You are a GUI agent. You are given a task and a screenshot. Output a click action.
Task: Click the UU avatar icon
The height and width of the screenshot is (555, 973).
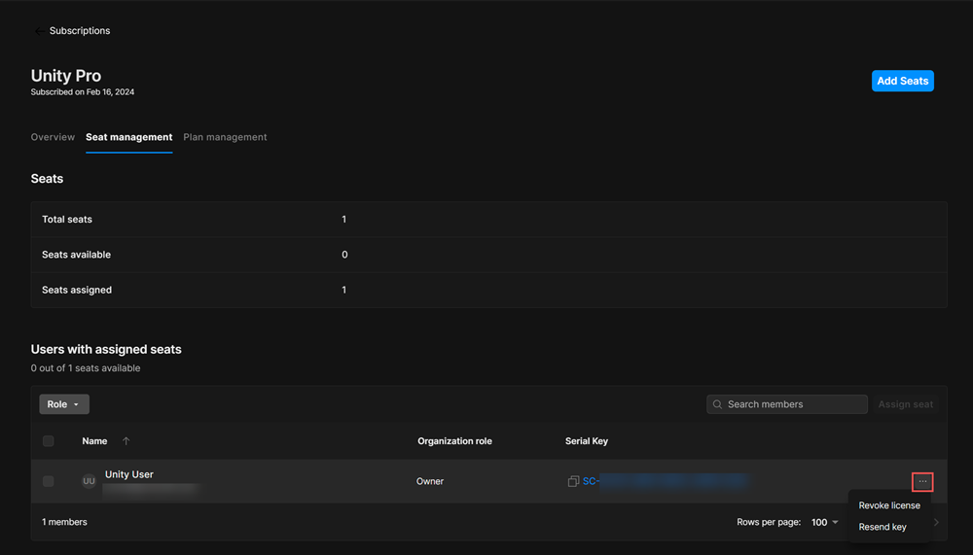pyautogui.click(x=89, y=481)
